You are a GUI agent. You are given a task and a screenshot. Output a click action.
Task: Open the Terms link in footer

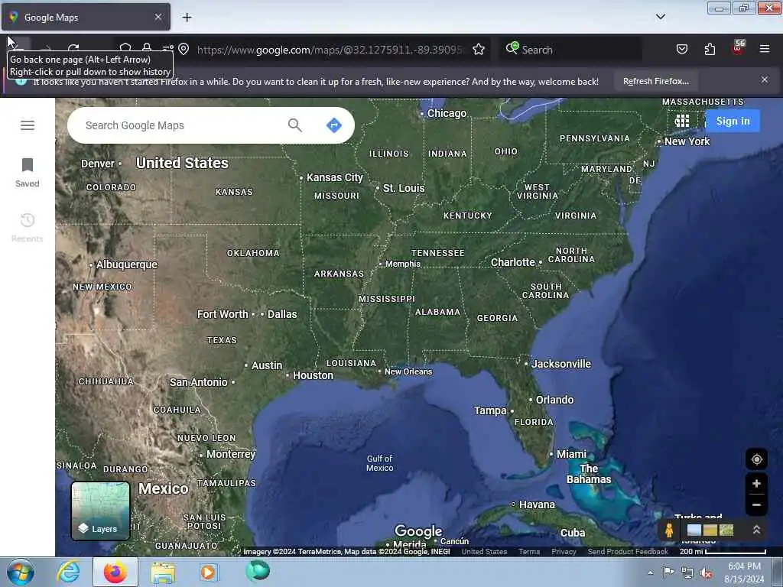tap(529, 552)
